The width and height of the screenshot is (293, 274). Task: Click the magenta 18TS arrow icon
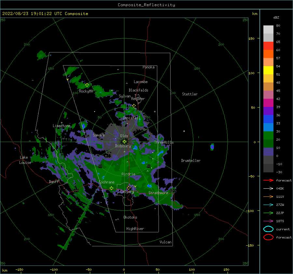(x=268, y=221)
